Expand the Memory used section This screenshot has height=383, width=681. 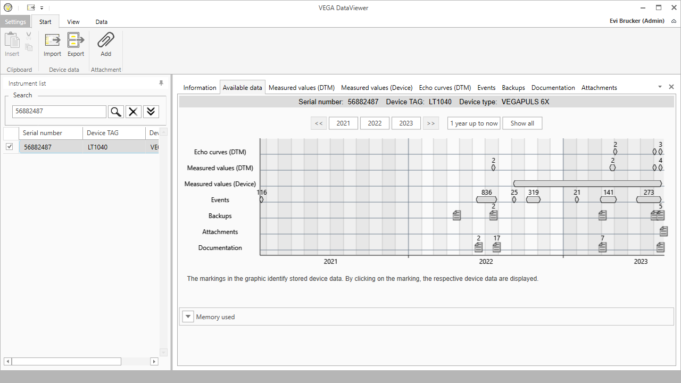point(188,317)
